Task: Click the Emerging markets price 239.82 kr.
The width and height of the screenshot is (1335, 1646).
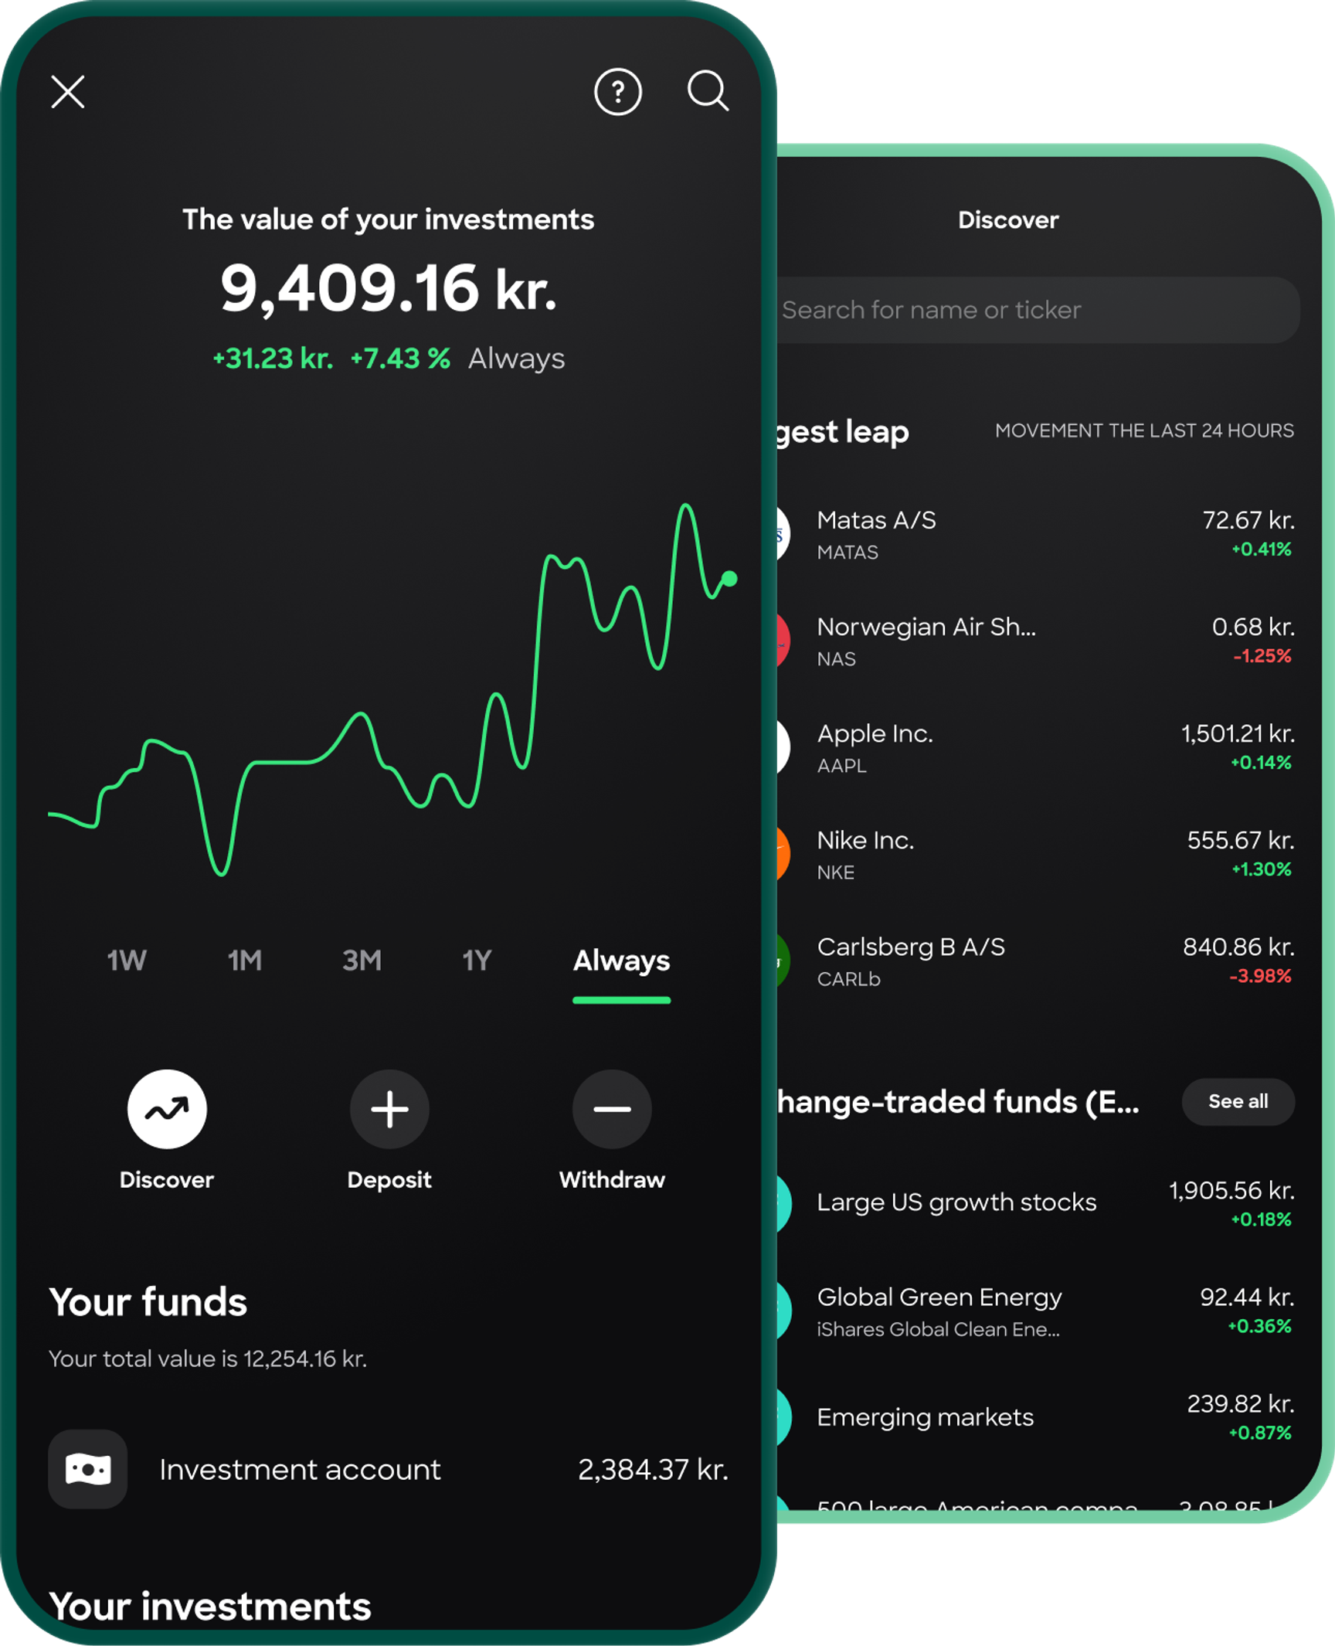Action: click(x=1241, y=1403)
